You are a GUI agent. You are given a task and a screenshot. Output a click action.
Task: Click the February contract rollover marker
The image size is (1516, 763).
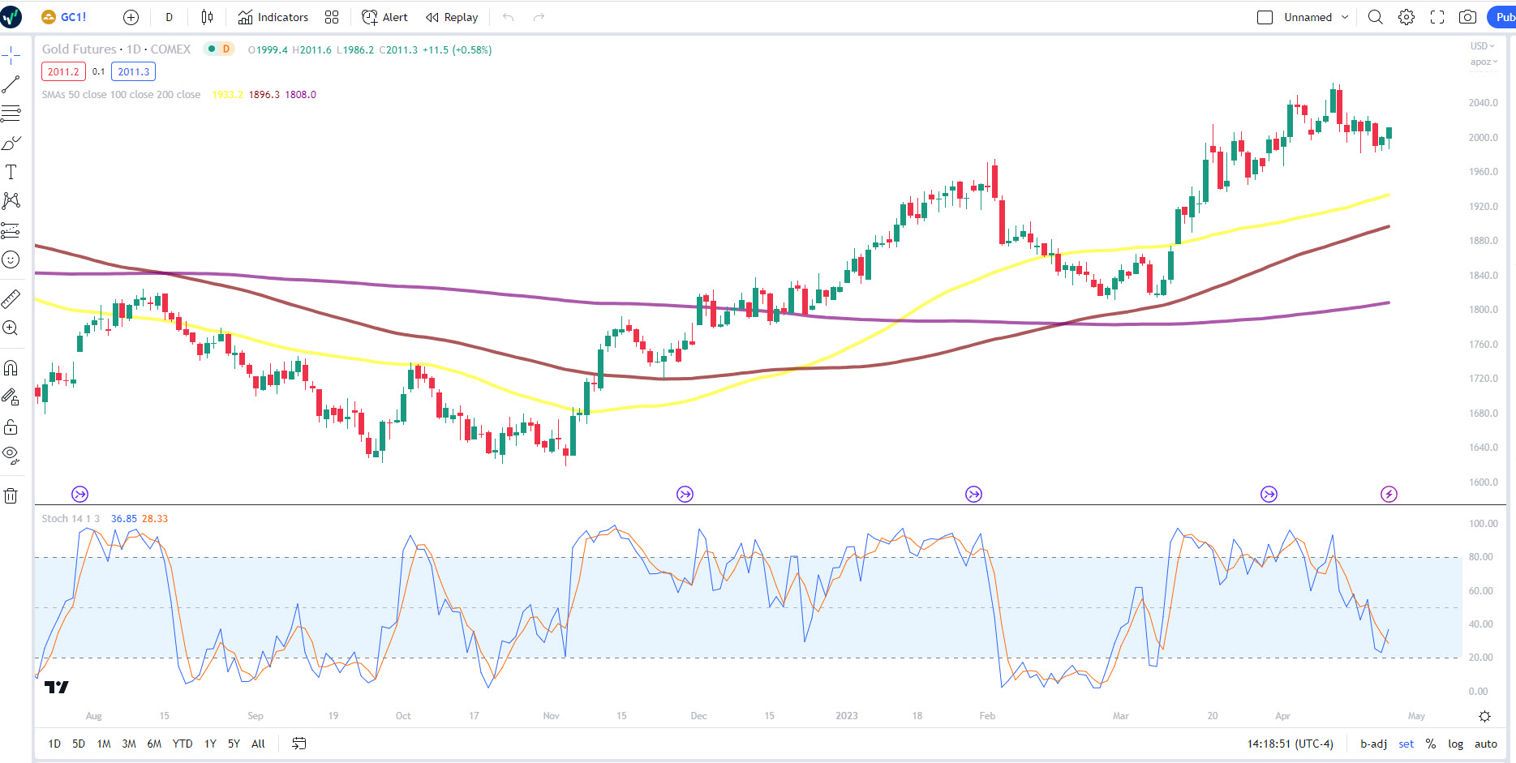pyautogui.click(x=973, y=494)
